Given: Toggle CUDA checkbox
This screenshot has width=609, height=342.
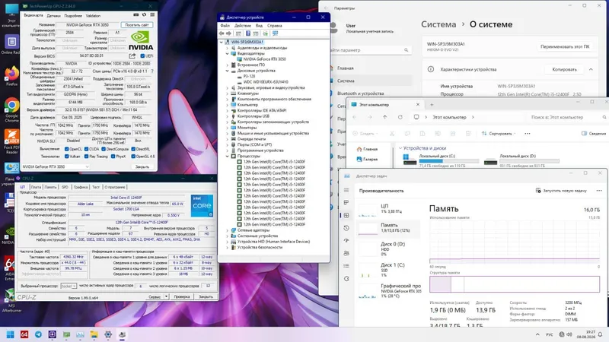Looking at the screenshot, I should coord(86,149).
